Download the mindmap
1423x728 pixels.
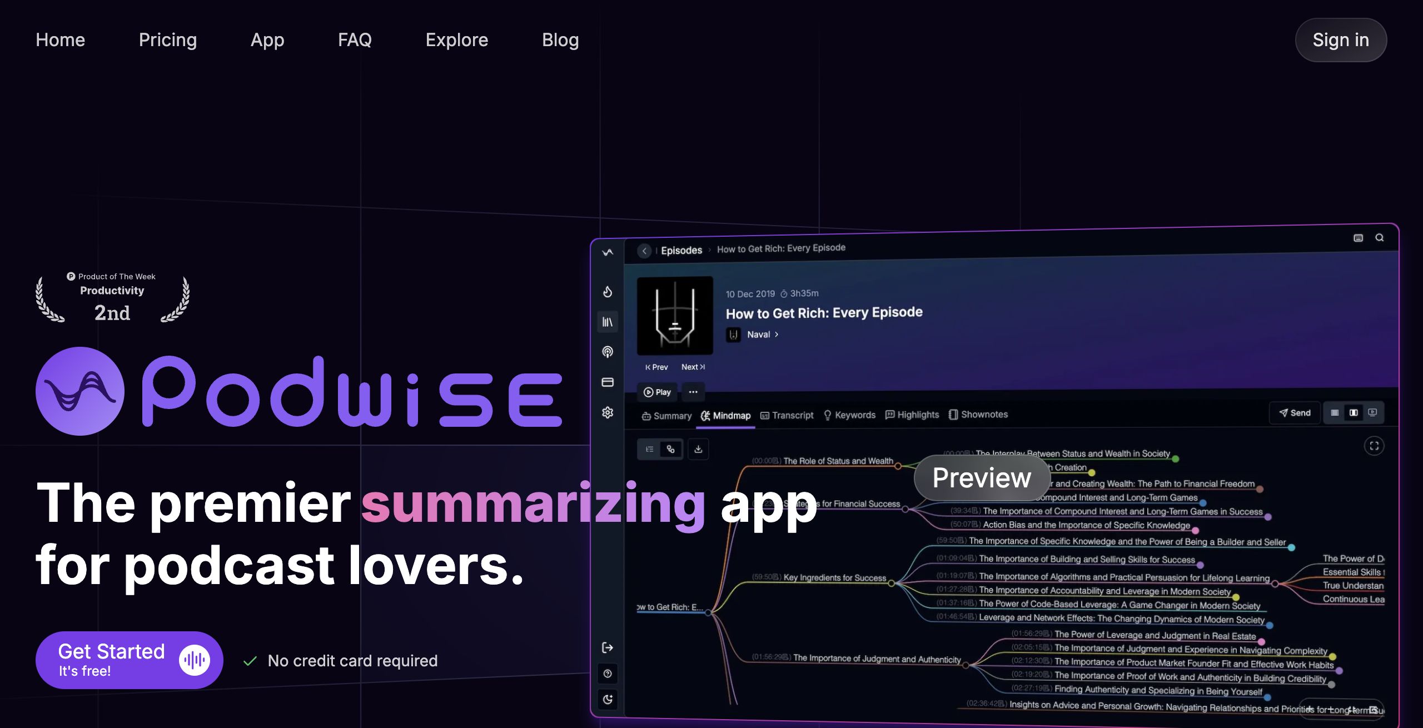[x=698, y=449]
